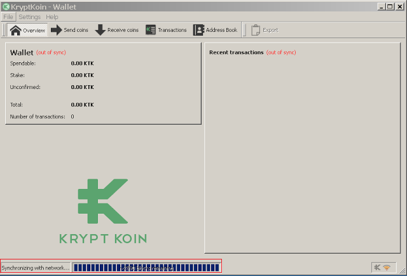Open the File menu
Screen dimensions: 407x276
[x=8, y=17]
